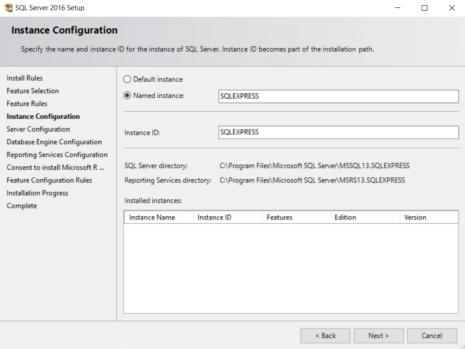Click the Back button
This screenshot has height=349, width=465.
coord(325,336)
